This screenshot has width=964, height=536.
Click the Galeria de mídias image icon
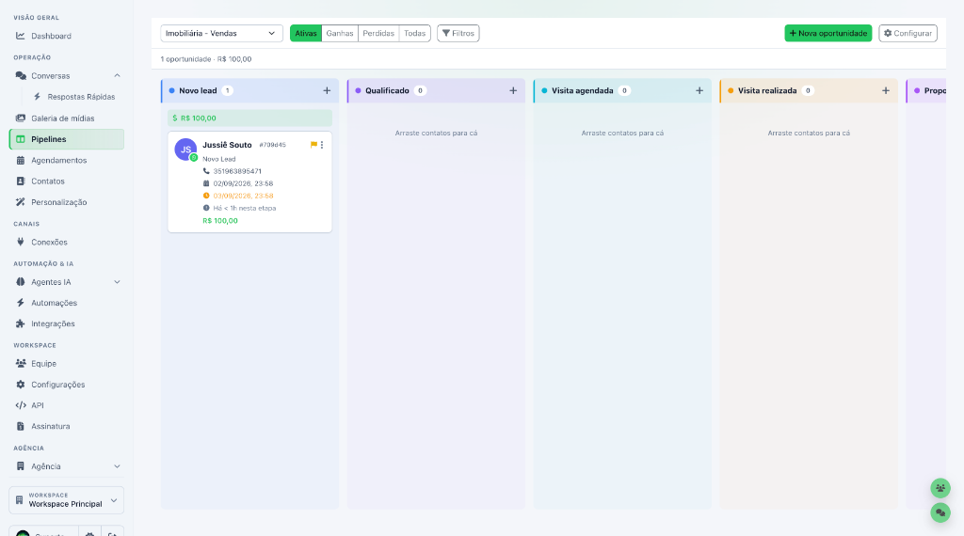[x=21, y=118]
